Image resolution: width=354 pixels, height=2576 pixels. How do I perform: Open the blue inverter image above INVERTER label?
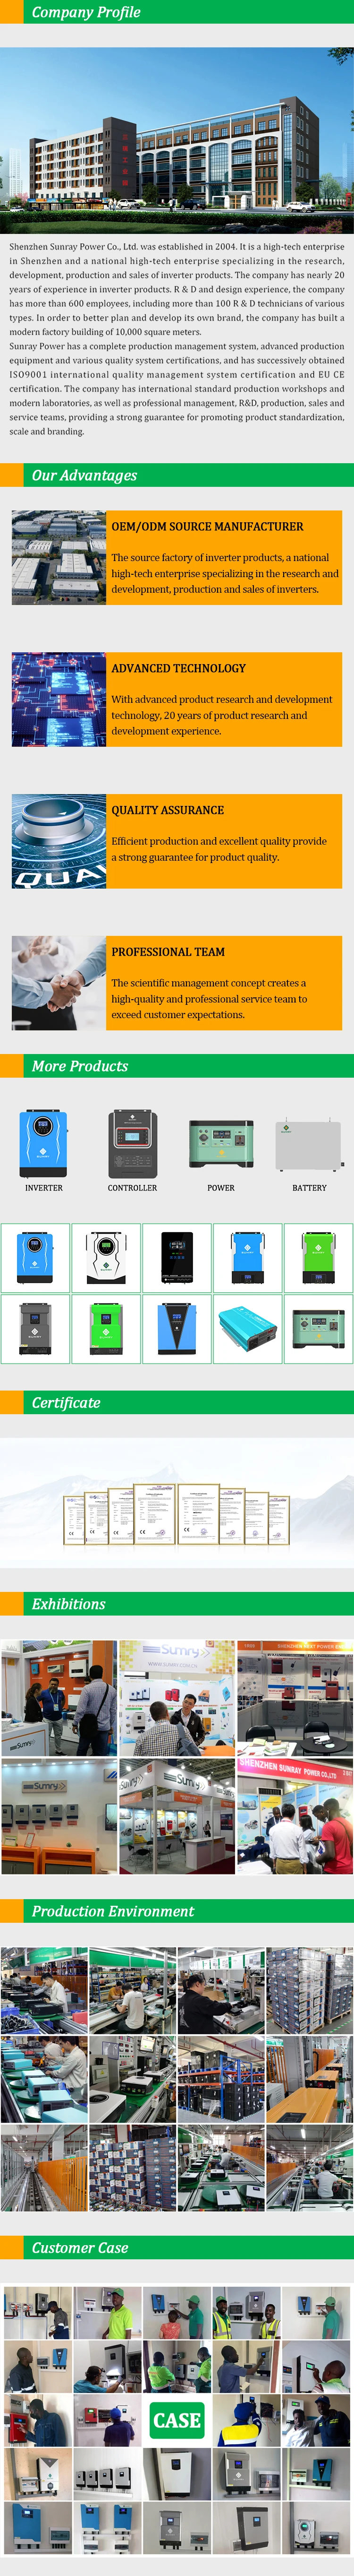coord(44,1142)
